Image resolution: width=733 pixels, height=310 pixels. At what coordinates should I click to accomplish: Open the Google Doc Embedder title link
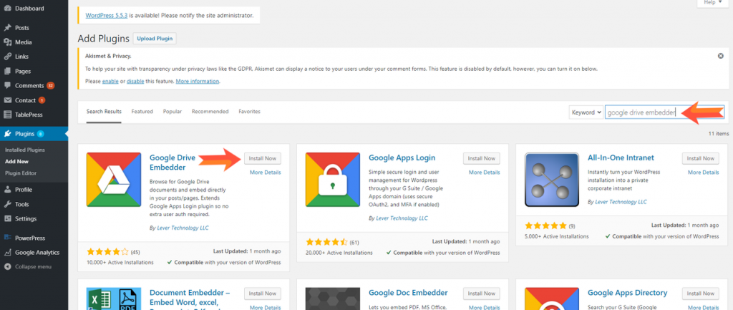[x=408, y=293]
